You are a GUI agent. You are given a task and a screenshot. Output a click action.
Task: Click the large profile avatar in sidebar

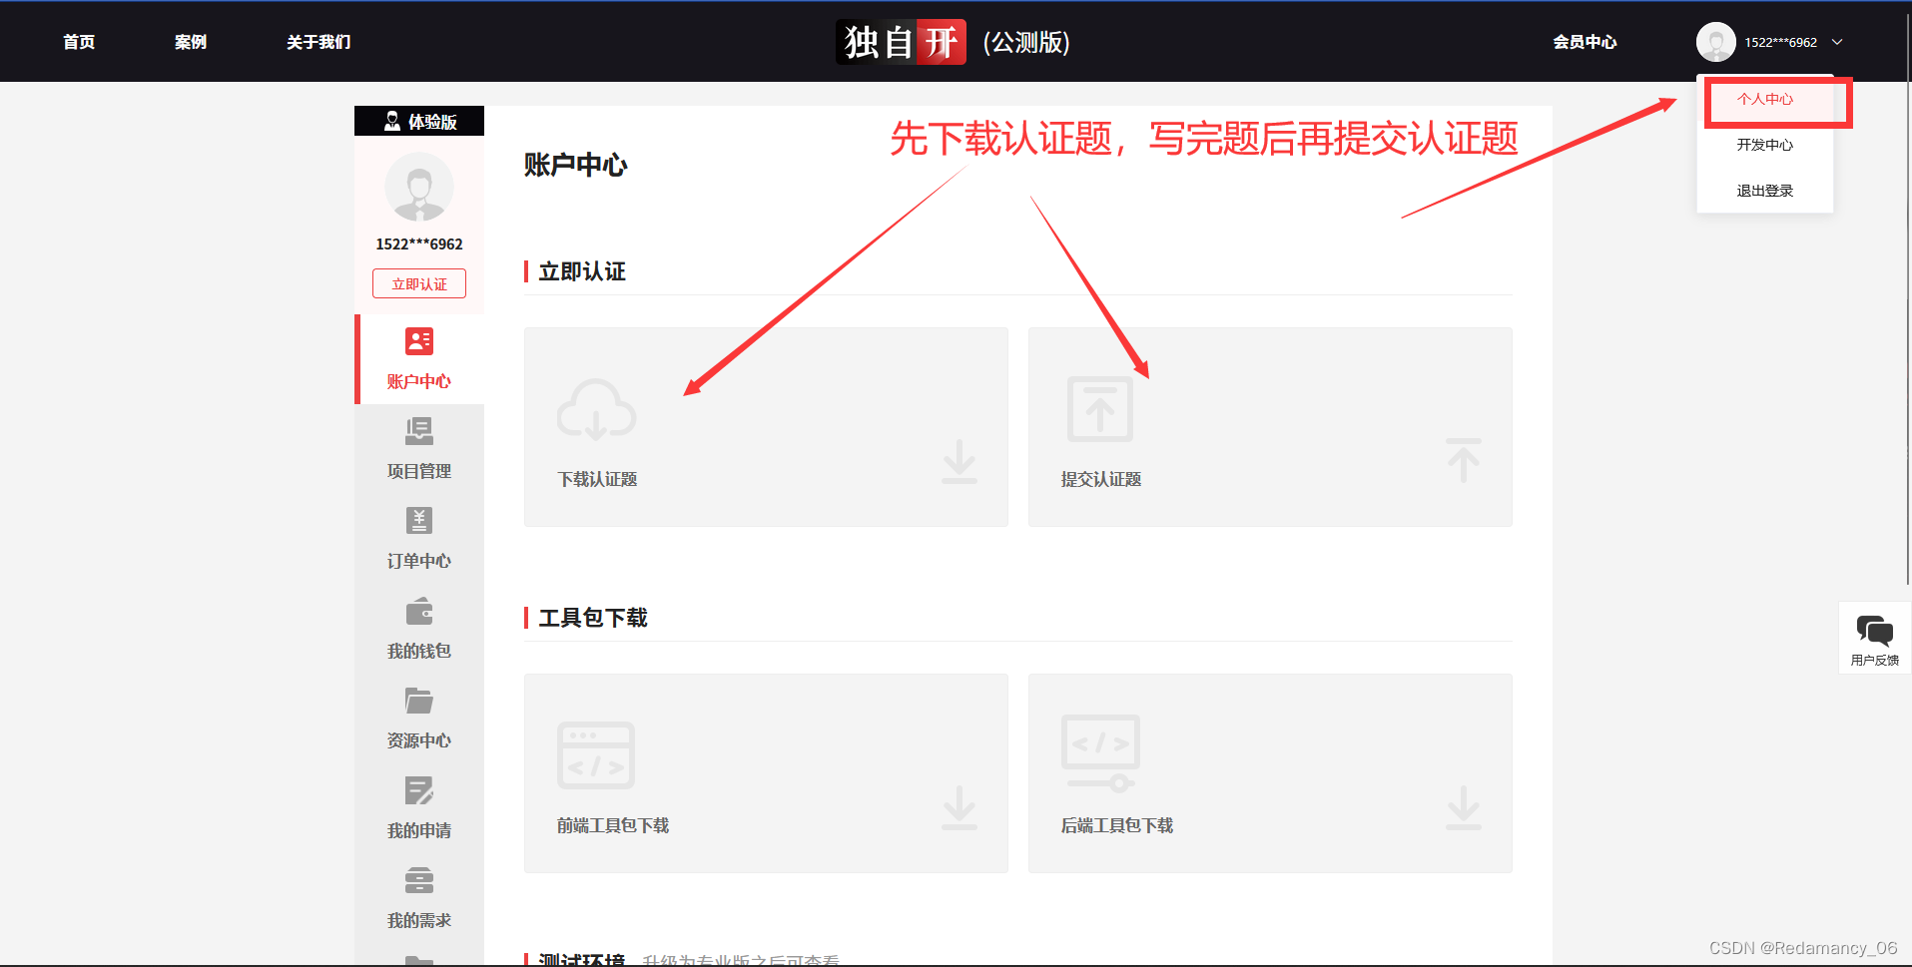[x=419, y=188]
